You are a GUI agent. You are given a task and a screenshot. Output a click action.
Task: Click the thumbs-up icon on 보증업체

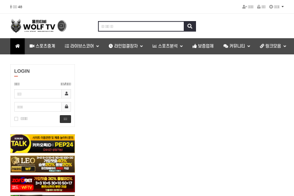pos(195,46)
